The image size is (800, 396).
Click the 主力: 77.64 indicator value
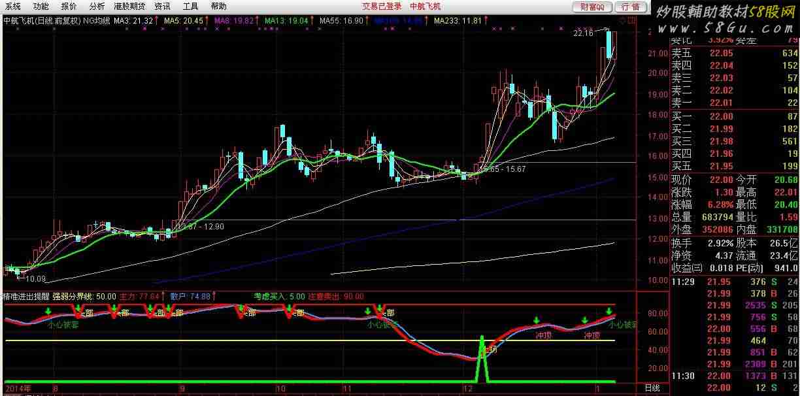coord(141,296)
